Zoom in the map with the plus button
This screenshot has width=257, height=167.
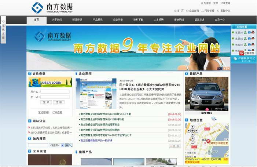tap(192, 138)
